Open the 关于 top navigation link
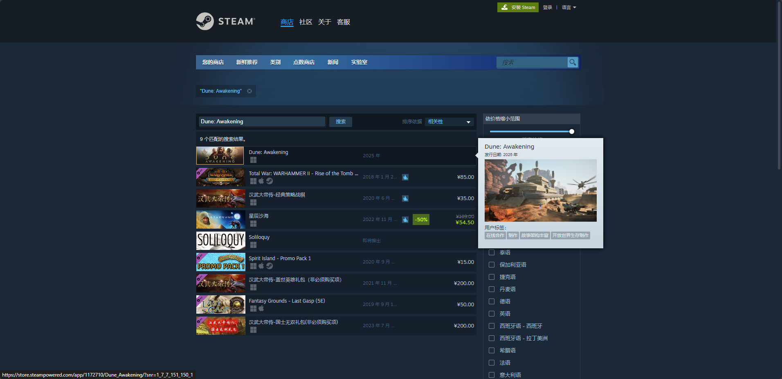Viewport: 782px width, 379px height. 325,22
